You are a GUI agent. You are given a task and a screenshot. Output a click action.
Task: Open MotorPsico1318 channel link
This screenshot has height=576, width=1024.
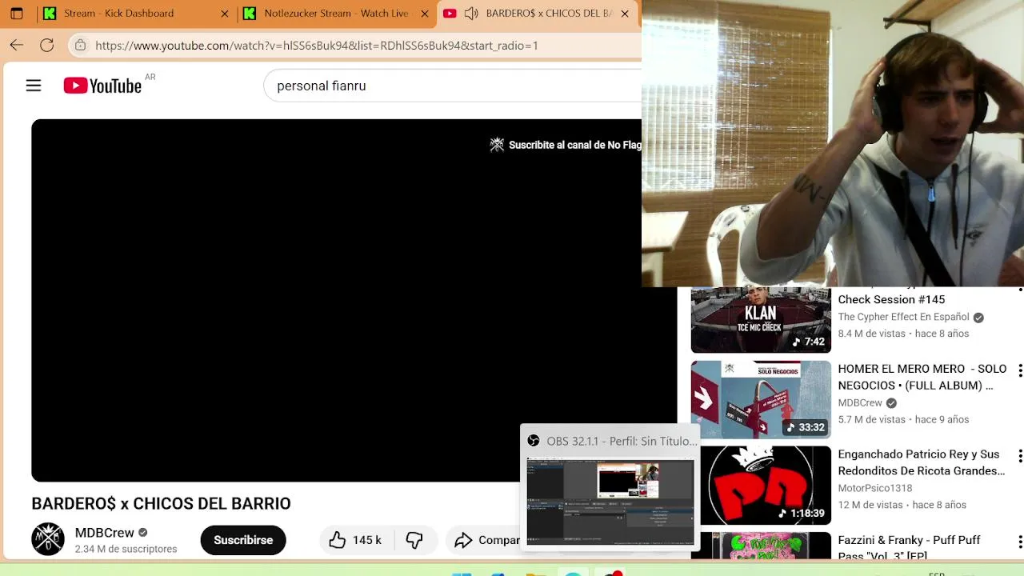[x=875, y=488]
